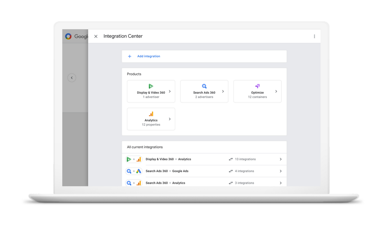Select the Search Ads 360 + Analytics row
The height and width of the screenshot is (233, 386).
tap(165, 183)
